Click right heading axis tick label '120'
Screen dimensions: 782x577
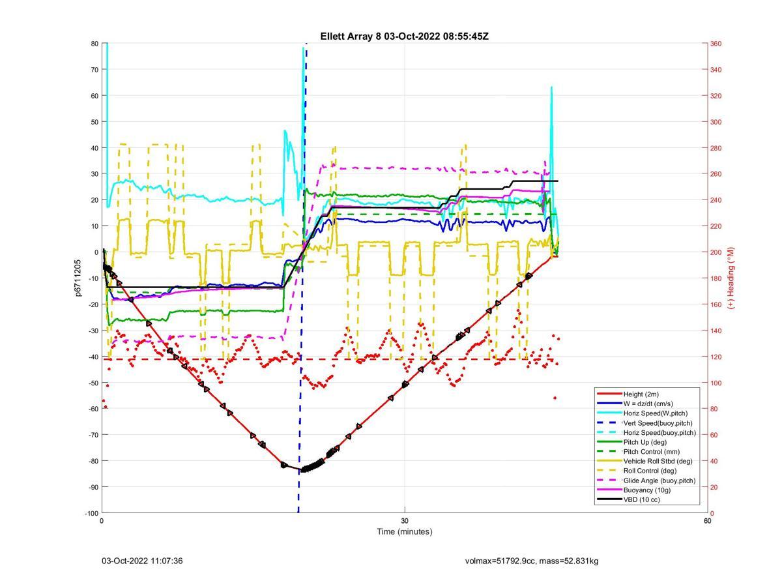(716, 357)
